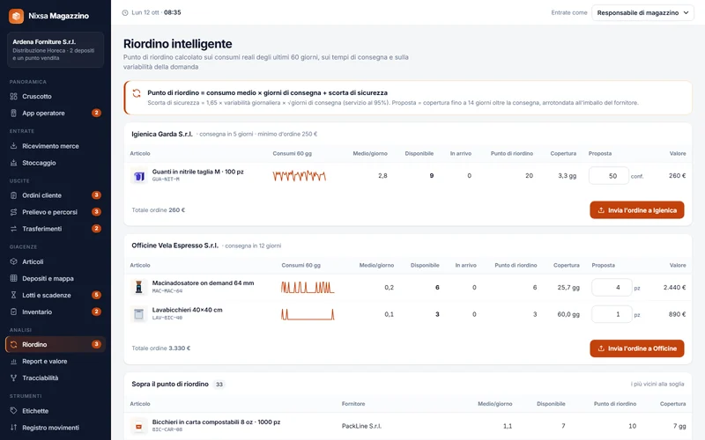Click the Articoli box icon

pos(13,261)
